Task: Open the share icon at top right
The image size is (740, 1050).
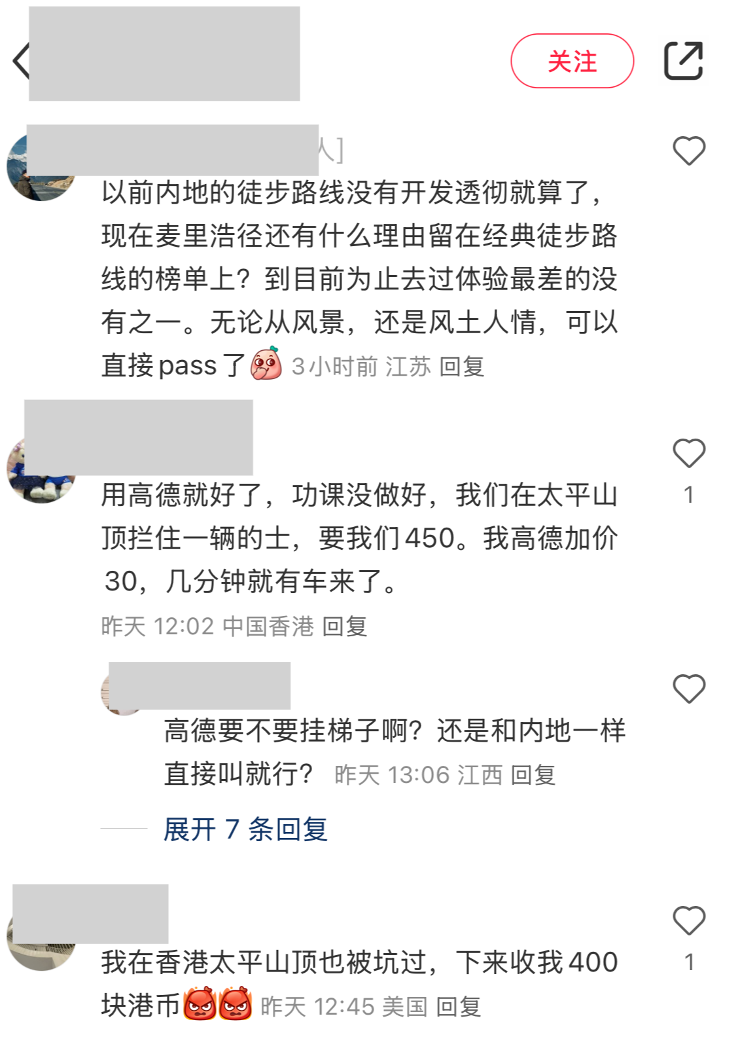Action: point(683,61)
